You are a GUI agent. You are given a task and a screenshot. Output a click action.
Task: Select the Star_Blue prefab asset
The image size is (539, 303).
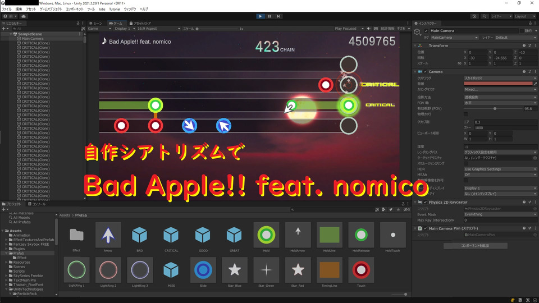[235, 272]
